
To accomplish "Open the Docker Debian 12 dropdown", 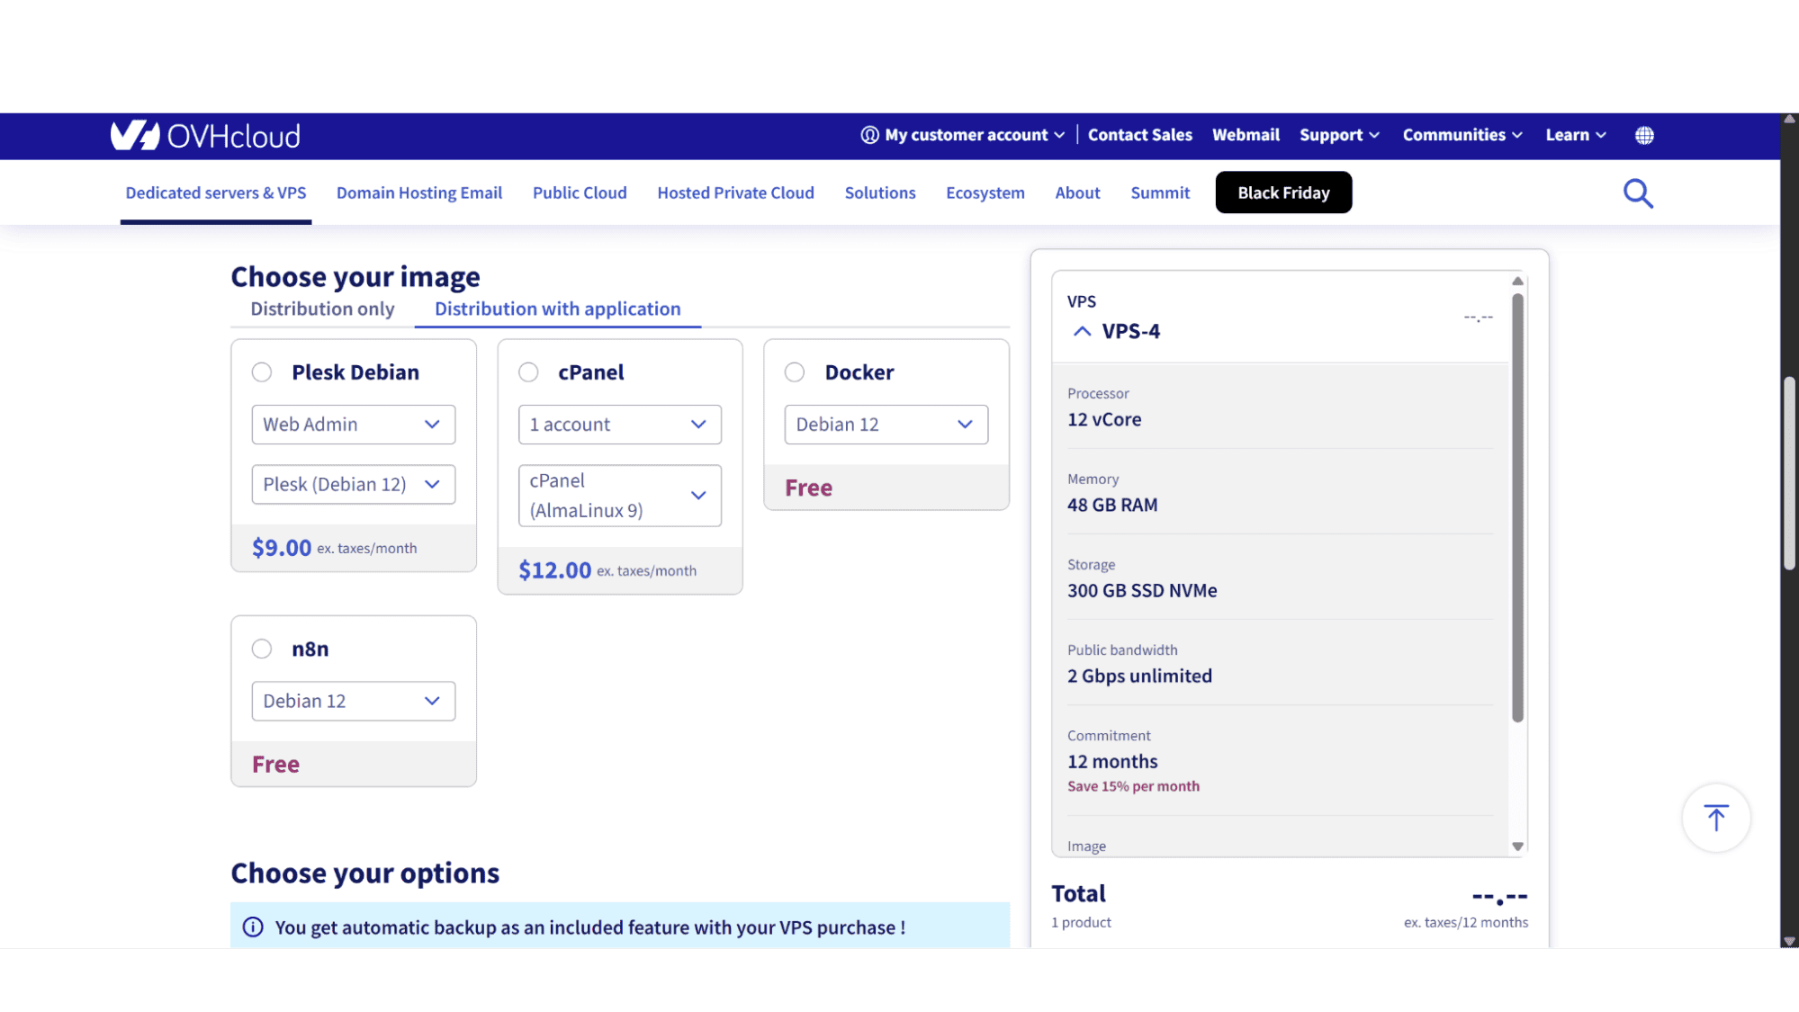I will (x=886, y=425).
